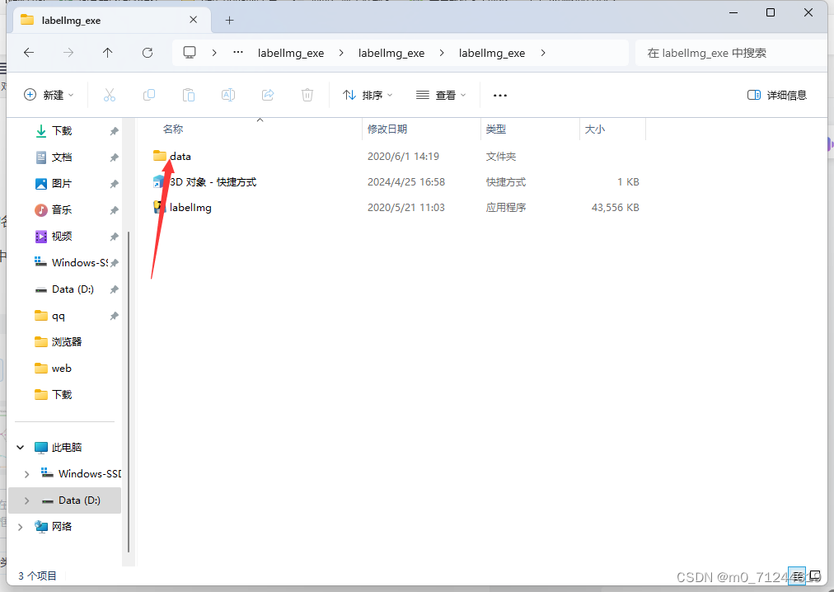Click the PC monitor icon in address bar
This screenshot has width=834, height=592.
[x=190, y=52]
